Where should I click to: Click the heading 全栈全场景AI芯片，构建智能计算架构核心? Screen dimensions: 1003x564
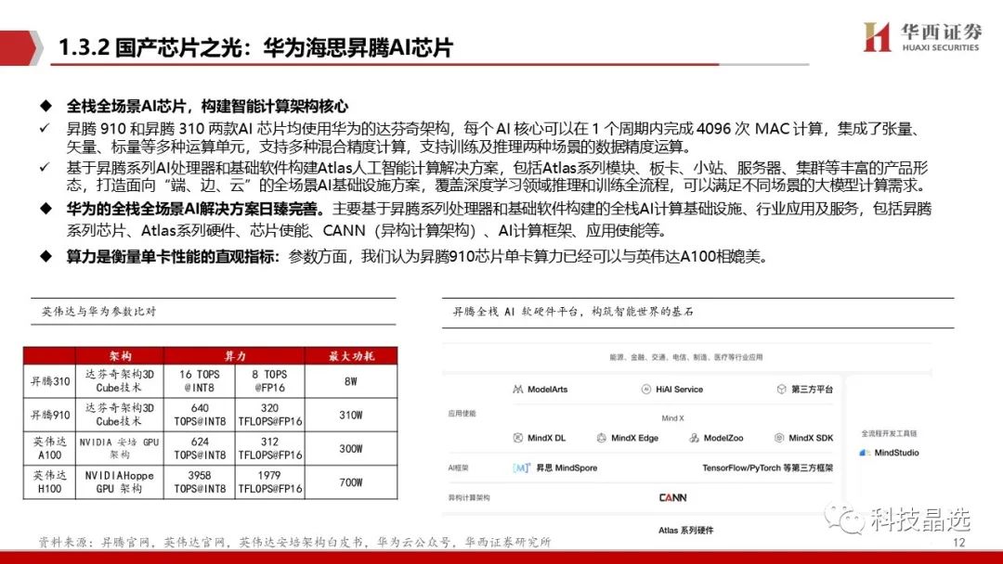pyautogui.click(x=207, y=106)
